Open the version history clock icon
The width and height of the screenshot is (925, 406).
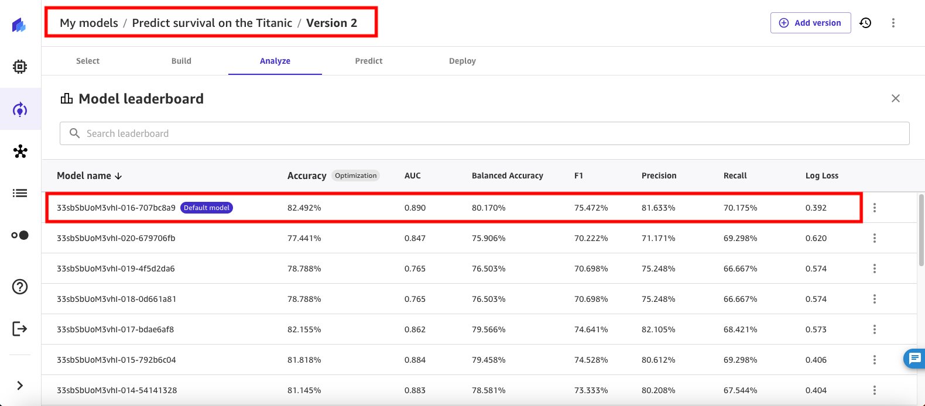(865, 23)
